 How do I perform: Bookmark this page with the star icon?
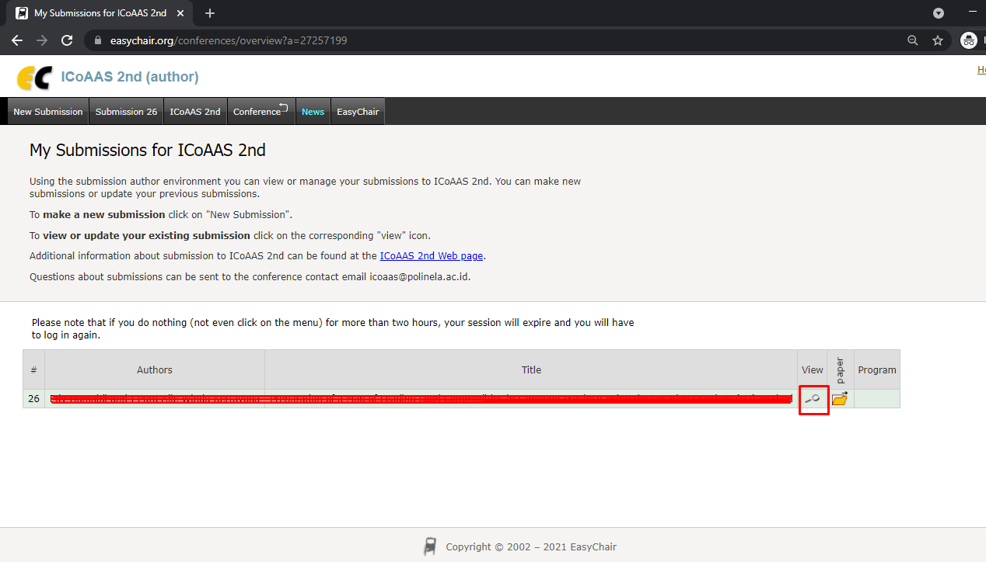pos(938,40)
